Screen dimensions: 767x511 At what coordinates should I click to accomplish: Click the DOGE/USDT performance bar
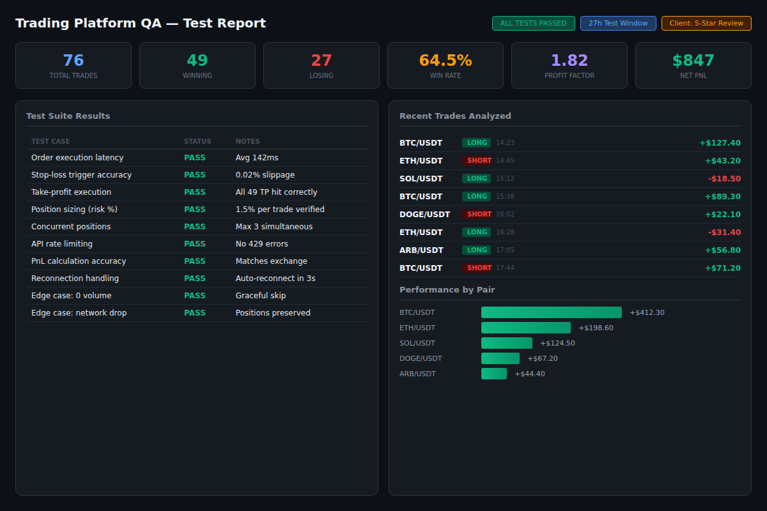(x=500, y=358)
